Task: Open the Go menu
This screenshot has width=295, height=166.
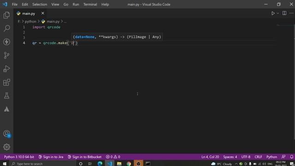Action: point(65,4)
